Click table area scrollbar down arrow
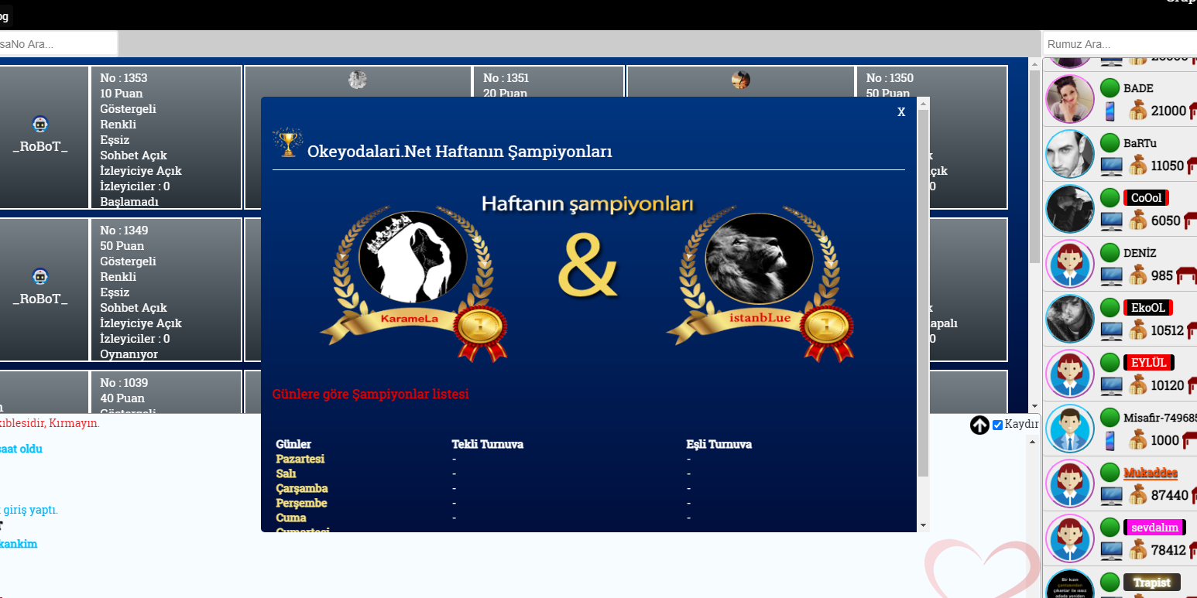The width and height of the screenshot is (1197, 598). click(1034, 406)
